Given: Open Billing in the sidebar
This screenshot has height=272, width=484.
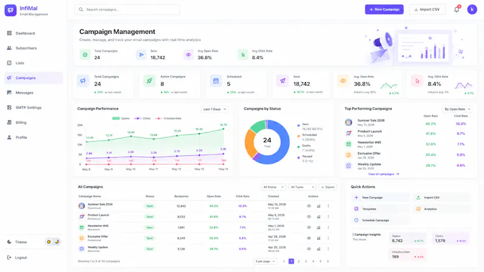Looking at the screenshot, I should (33, 123).
